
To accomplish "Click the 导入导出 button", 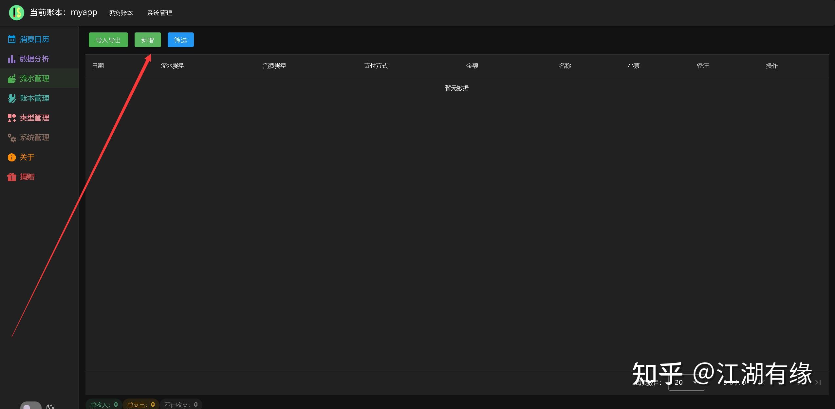I will click(108, 40).
